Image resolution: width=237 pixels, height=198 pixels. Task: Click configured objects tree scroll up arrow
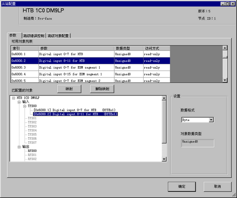tap(164, 98)
